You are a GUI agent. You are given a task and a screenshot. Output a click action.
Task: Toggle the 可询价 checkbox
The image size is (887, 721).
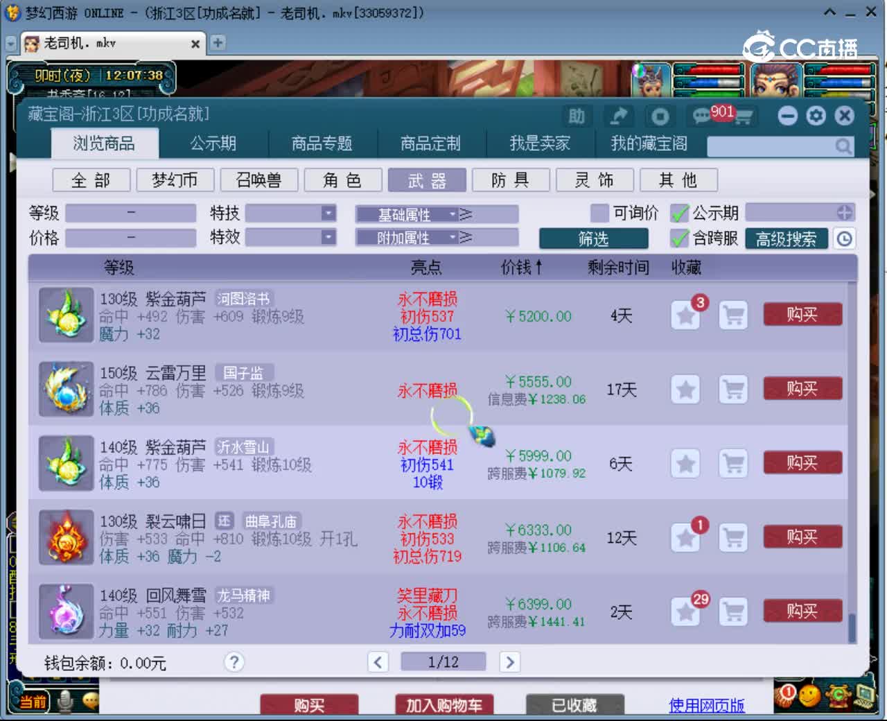pos(600,213)
